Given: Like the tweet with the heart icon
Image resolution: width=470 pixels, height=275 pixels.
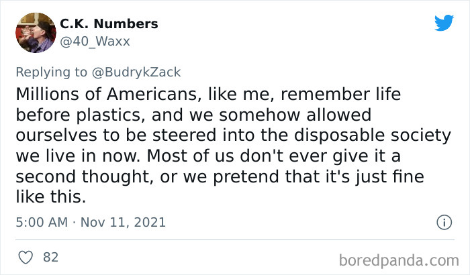Looking at the screenshot, I should [x=28, y=258].
